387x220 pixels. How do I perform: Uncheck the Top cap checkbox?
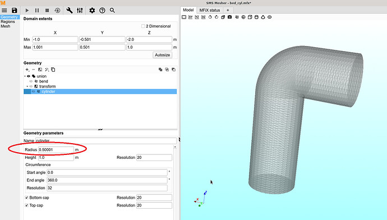pyautogui.click(x=27, y=205)
